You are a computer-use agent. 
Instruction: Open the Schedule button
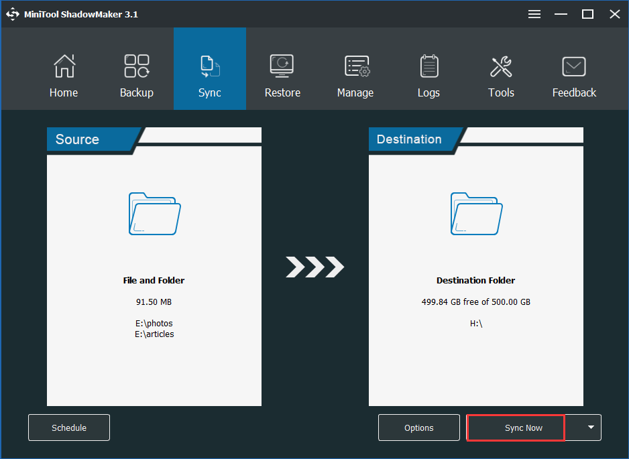[x=69, y=428]
